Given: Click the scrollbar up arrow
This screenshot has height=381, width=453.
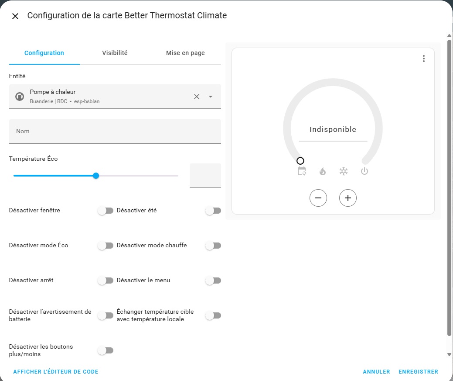Looking at the screenshot, I should coord(449,36).
